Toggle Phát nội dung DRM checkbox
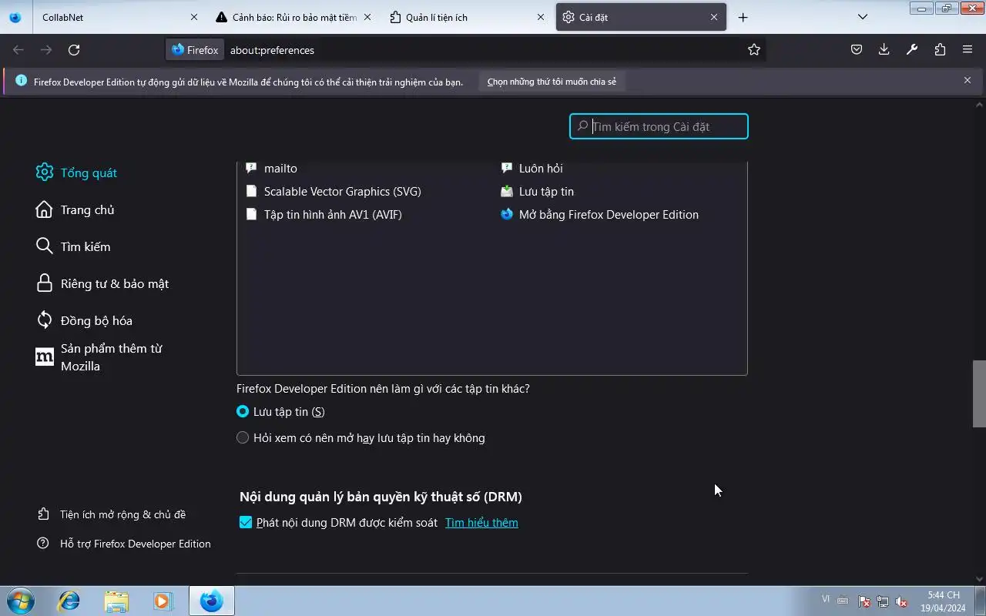The image size is (986, 616). [246, 523]
